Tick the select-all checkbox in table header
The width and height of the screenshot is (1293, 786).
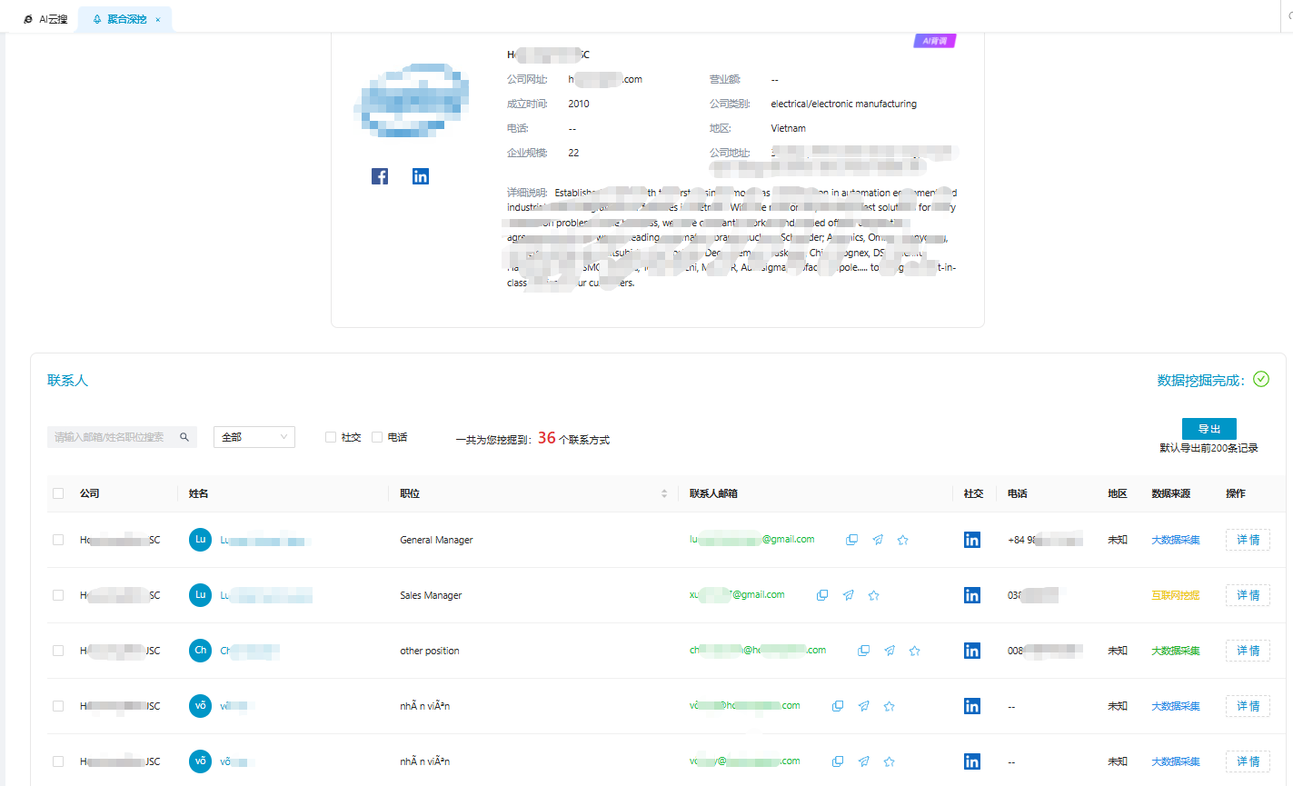[x=58, y=493]
